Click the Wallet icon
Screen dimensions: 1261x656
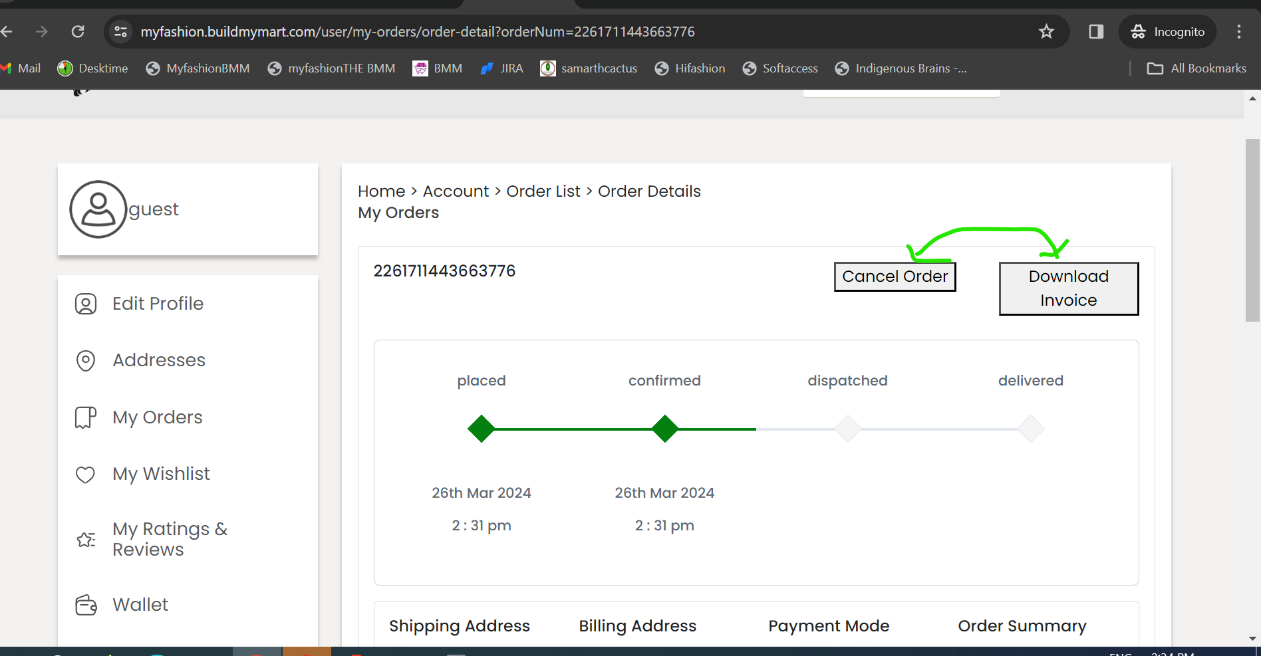tap(86, 605)
